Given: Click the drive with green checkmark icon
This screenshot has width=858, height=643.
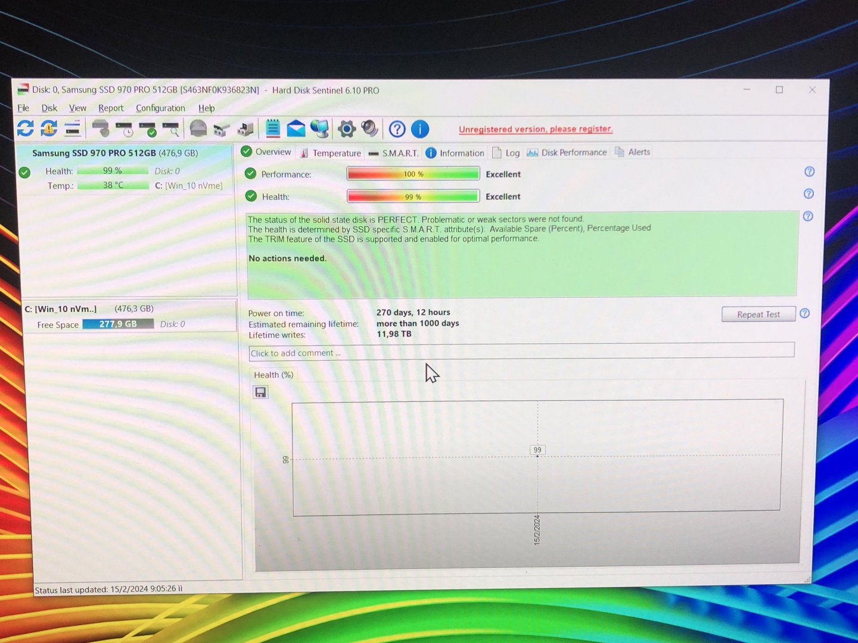Looking at the screenshot, I should 147,129.
